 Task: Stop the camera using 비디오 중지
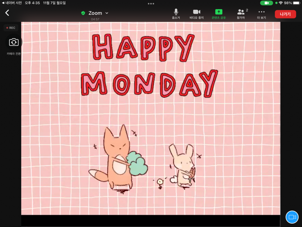196,14
